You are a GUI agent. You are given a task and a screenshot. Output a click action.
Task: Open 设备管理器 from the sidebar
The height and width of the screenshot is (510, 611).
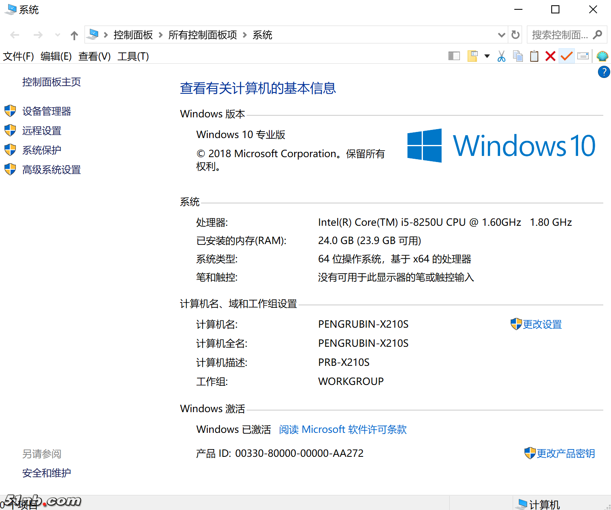click(46, 111)
